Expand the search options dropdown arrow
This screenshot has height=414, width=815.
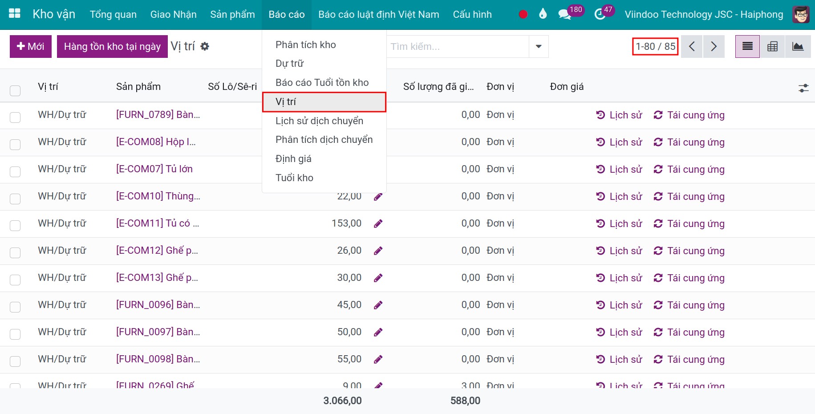coord(539,46)
